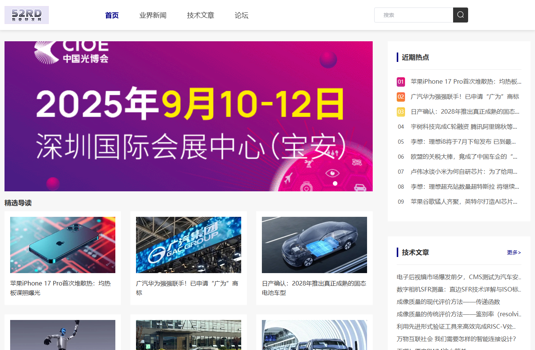Open the iPhone 17 Pro card image
The image size is (535, 350).
(63, 245)
